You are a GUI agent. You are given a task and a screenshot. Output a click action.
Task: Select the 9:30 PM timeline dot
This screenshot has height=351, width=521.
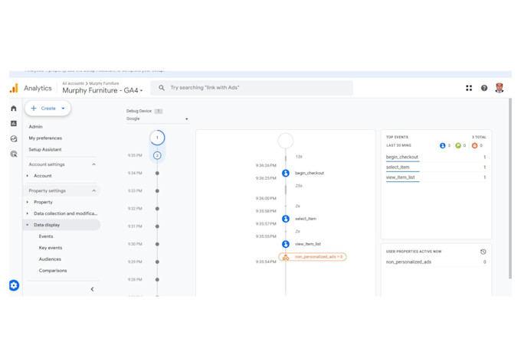click(x=157, y=244)
